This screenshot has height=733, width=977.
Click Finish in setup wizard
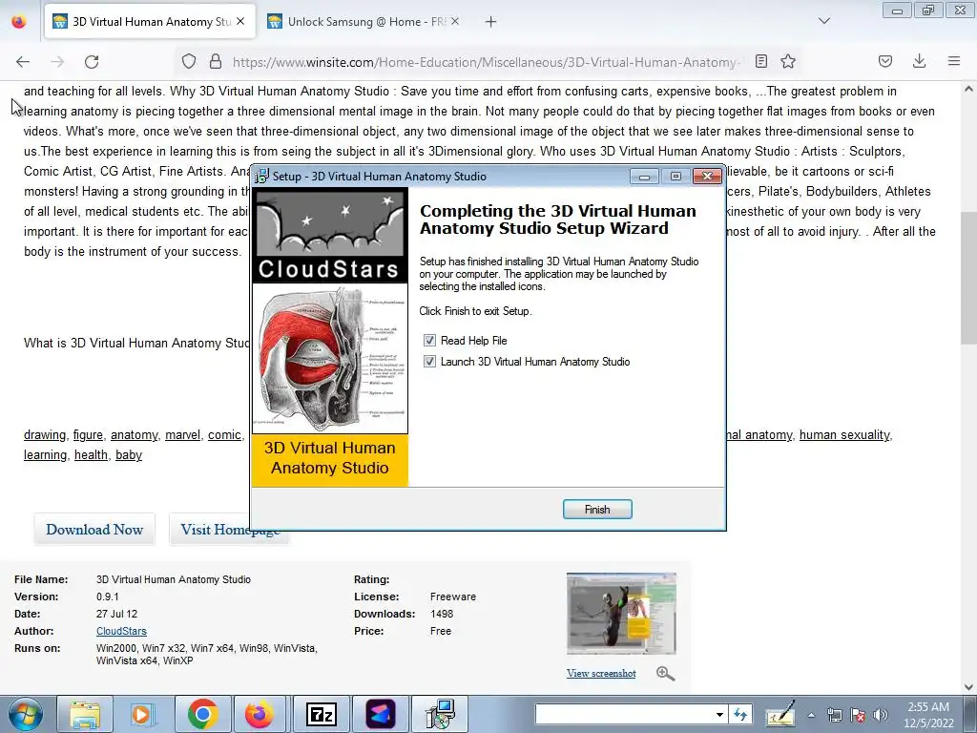pos(597,510)
